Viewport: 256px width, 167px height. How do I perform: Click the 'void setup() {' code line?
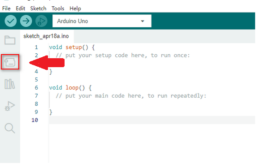tap(72, 47)
